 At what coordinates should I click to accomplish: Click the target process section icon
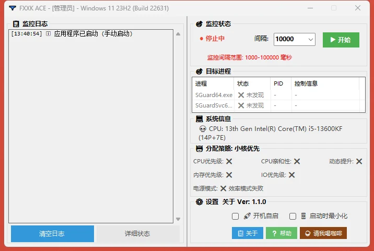click(x=199, y=71)
